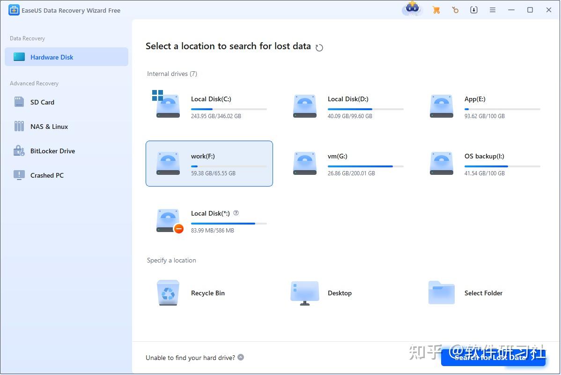The height and width of the screenshot is (375, 561).
Task: Click the activate key icon in title bar
Action: click(x=455, y=10)
